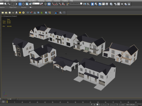Screen dimensions: 142x106
Task: Open the A360 render gallery icon
Action: 129,4
